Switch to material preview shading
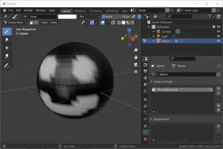 tap(128, 23)
